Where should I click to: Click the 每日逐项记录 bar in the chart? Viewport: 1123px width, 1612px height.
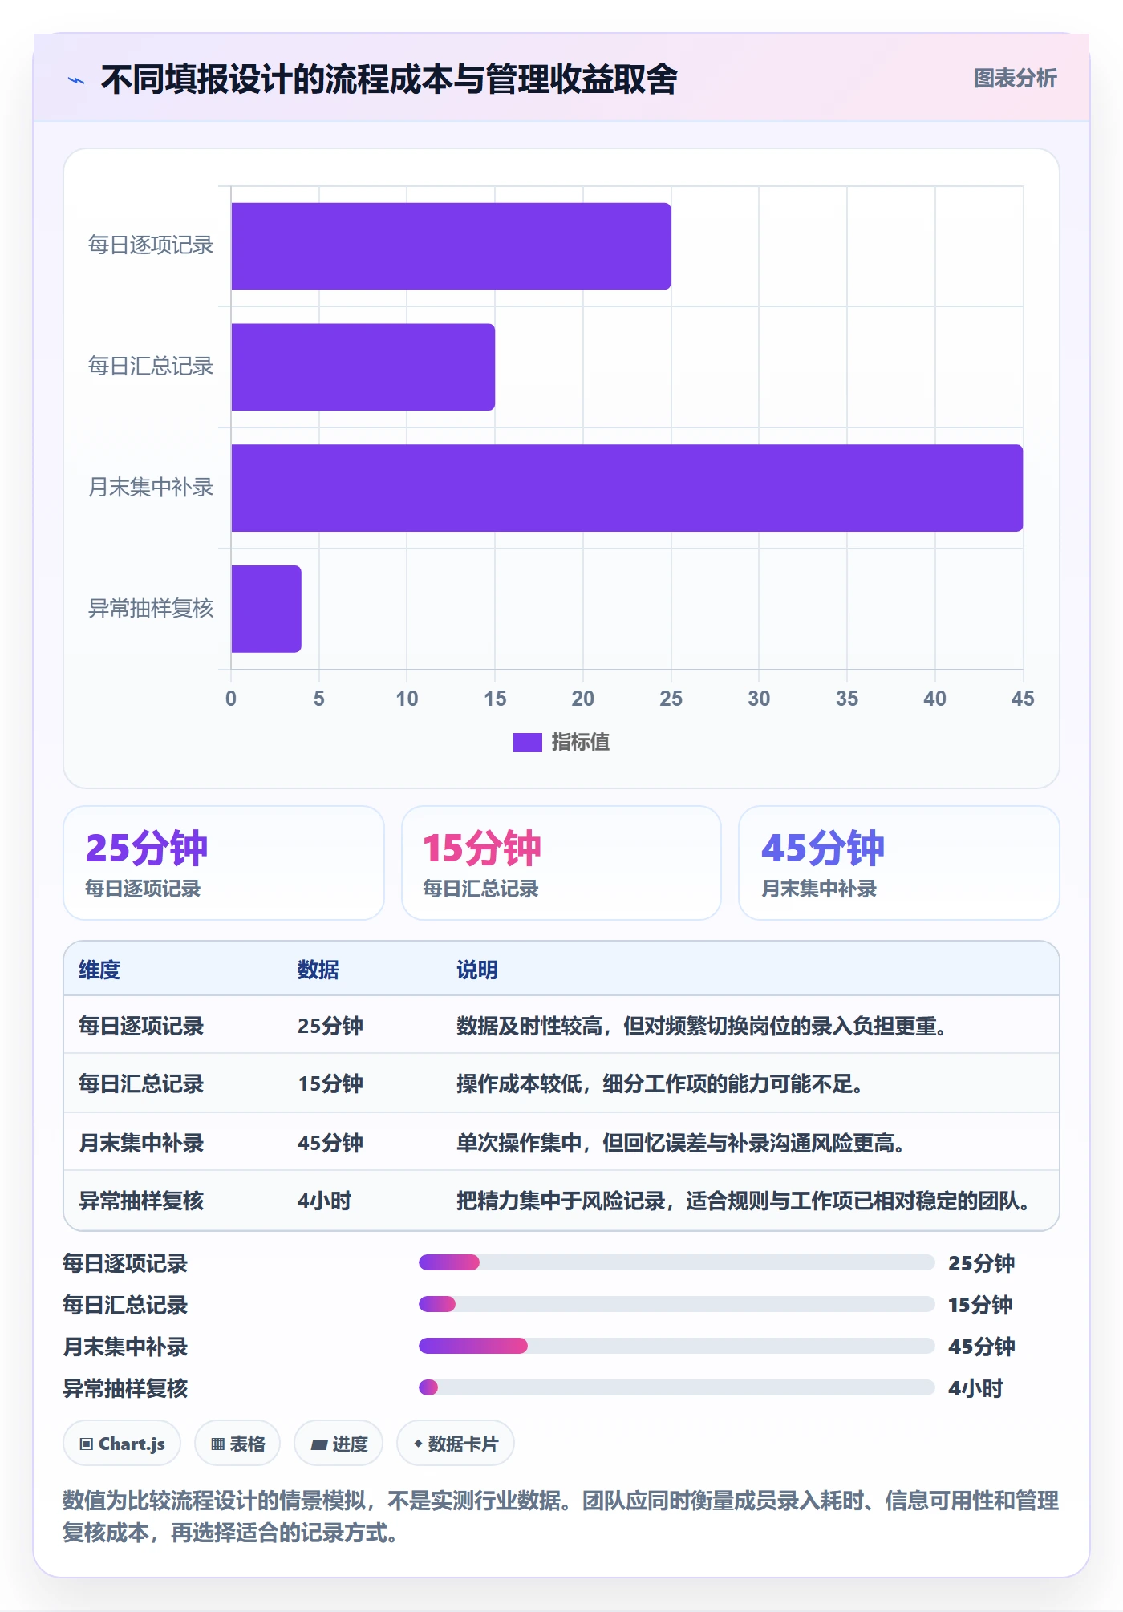click(451, 246)
